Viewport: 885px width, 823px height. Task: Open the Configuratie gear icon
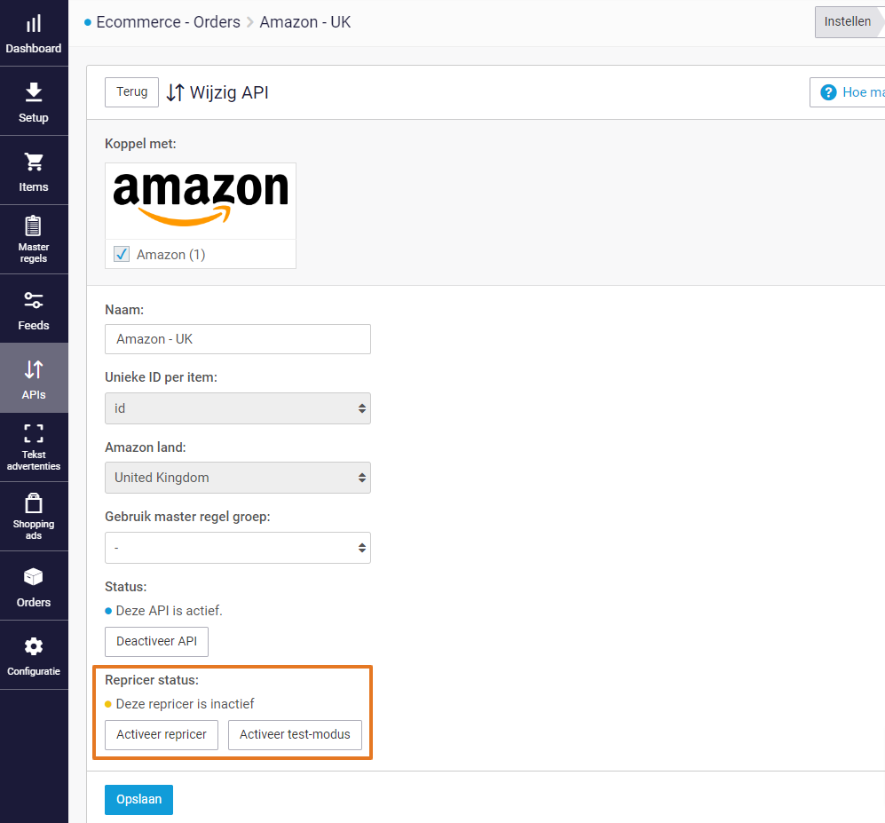34,646
